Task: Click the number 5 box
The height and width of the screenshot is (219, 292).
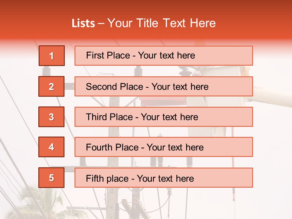Action: (x=51, y=178)
